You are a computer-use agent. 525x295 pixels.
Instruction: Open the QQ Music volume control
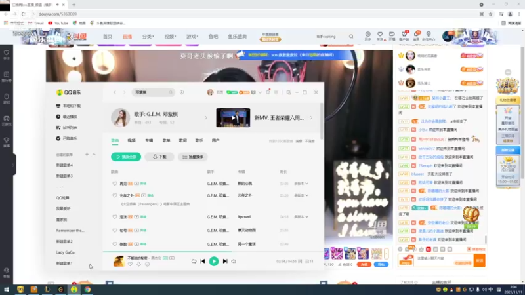pos(234,261)
